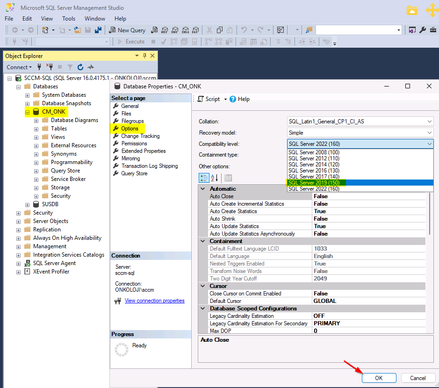Collapse the Cursor property category
The image size is (439, 388).
(x=203, y=286)
